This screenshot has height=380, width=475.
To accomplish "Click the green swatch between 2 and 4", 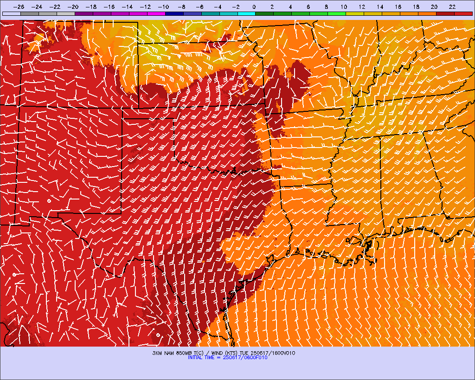I will click(x=282, y=13).
